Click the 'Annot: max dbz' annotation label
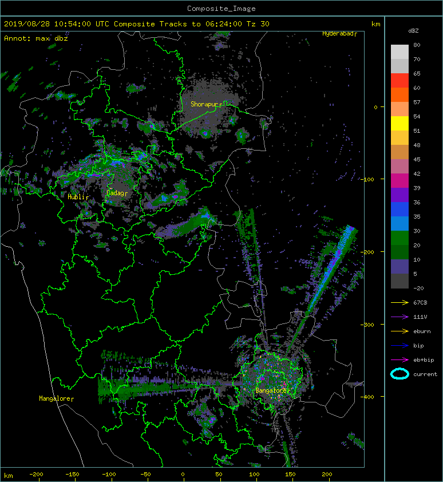 36,38
